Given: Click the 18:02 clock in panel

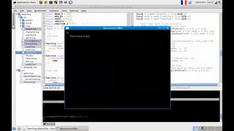Looking at the screenshot, I should [x=210, y=3].
